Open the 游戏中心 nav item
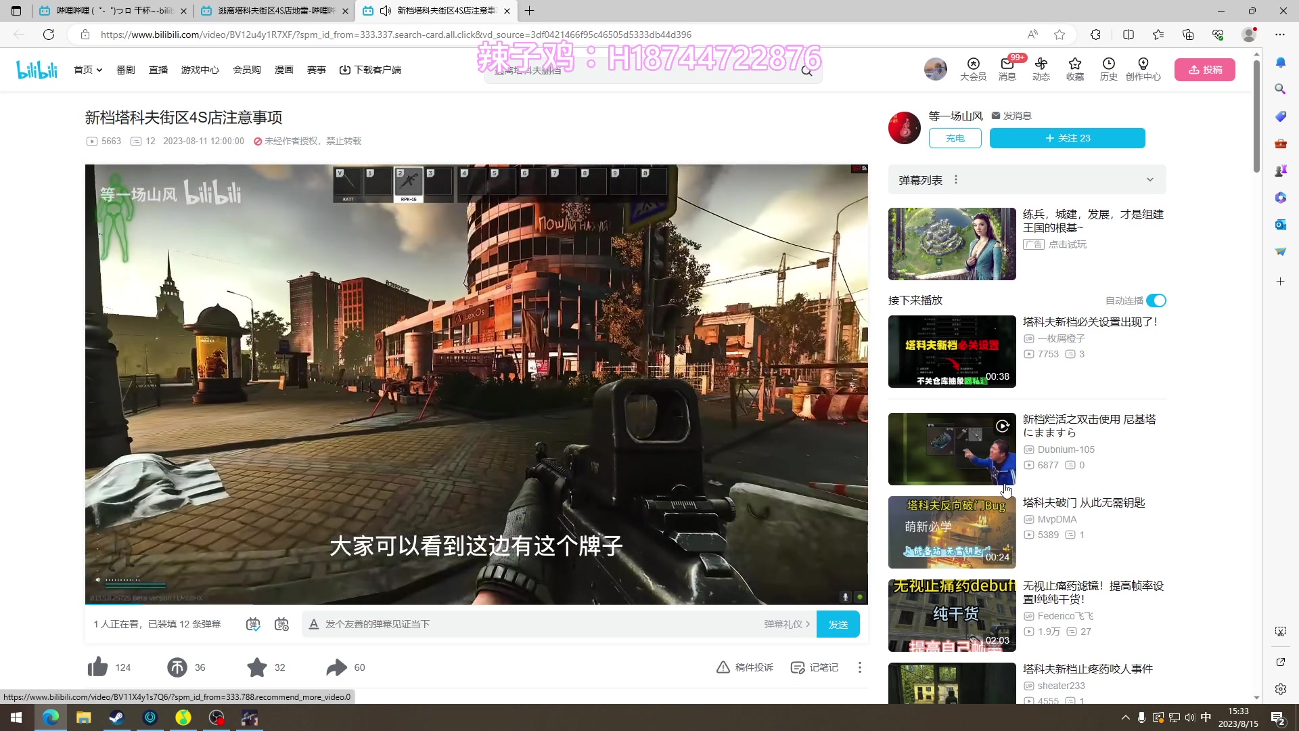 point(200,70)
